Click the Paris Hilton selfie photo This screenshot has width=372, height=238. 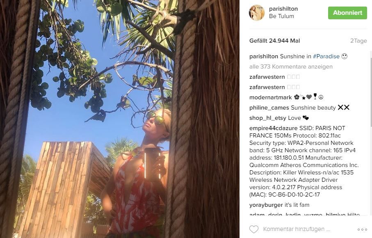pyautogui.click(x=120, y=119)
